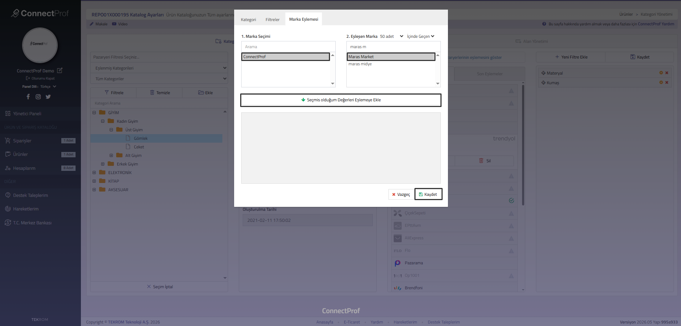Click the Makale link with pencil icon

(x=98, y=24)
